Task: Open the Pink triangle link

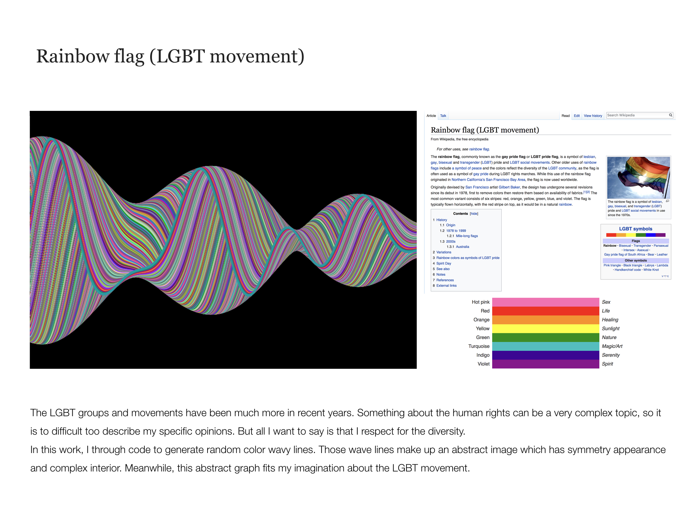Action: (x=612, y=265)
